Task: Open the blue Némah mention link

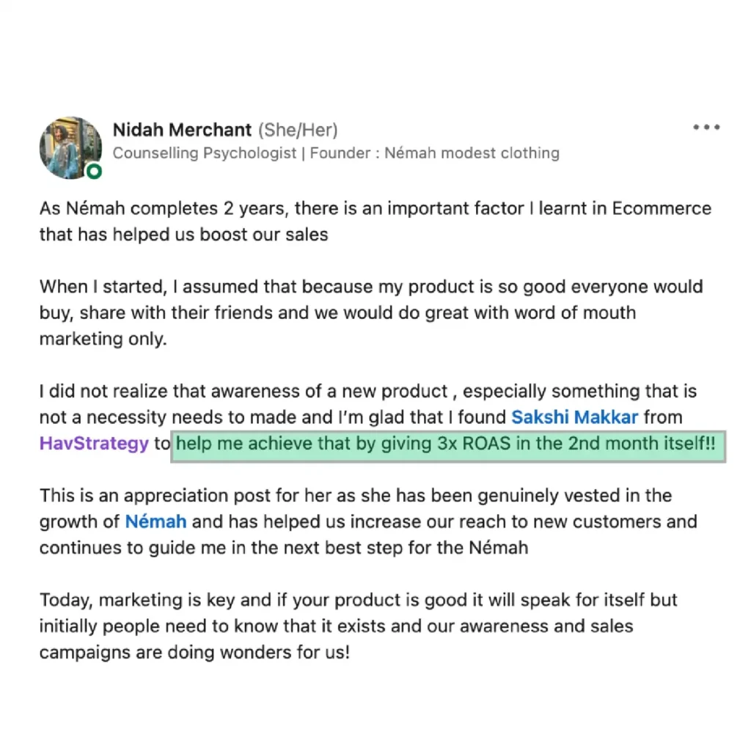Action: tap(155, 521)
